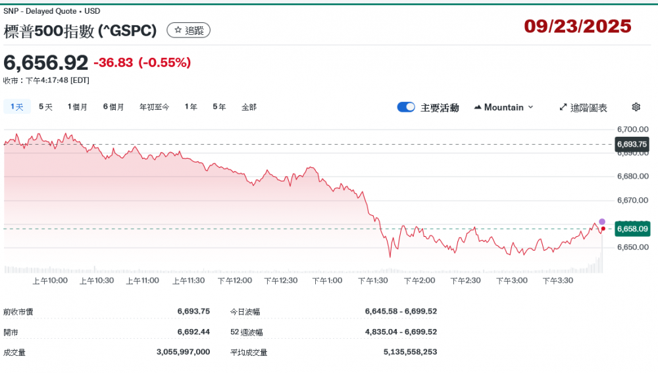The height and width of the screenshot is (373, 658).
Task: Click the 標普500指數 (^GSPC) title
Action: pyautogui.click(x=80, y=31)
